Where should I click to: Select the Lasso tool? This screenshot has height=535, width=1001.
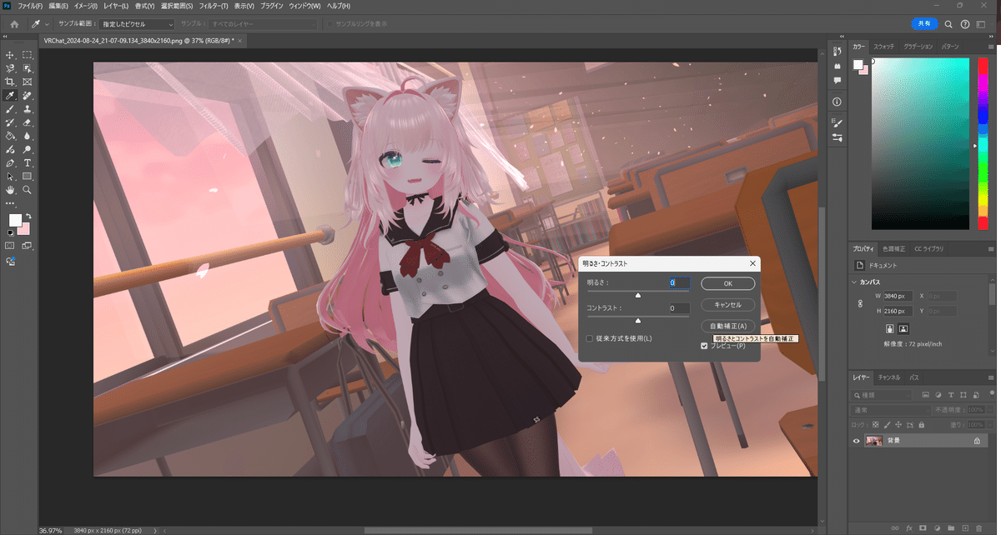pyautogui.click(x=10, y=68)
